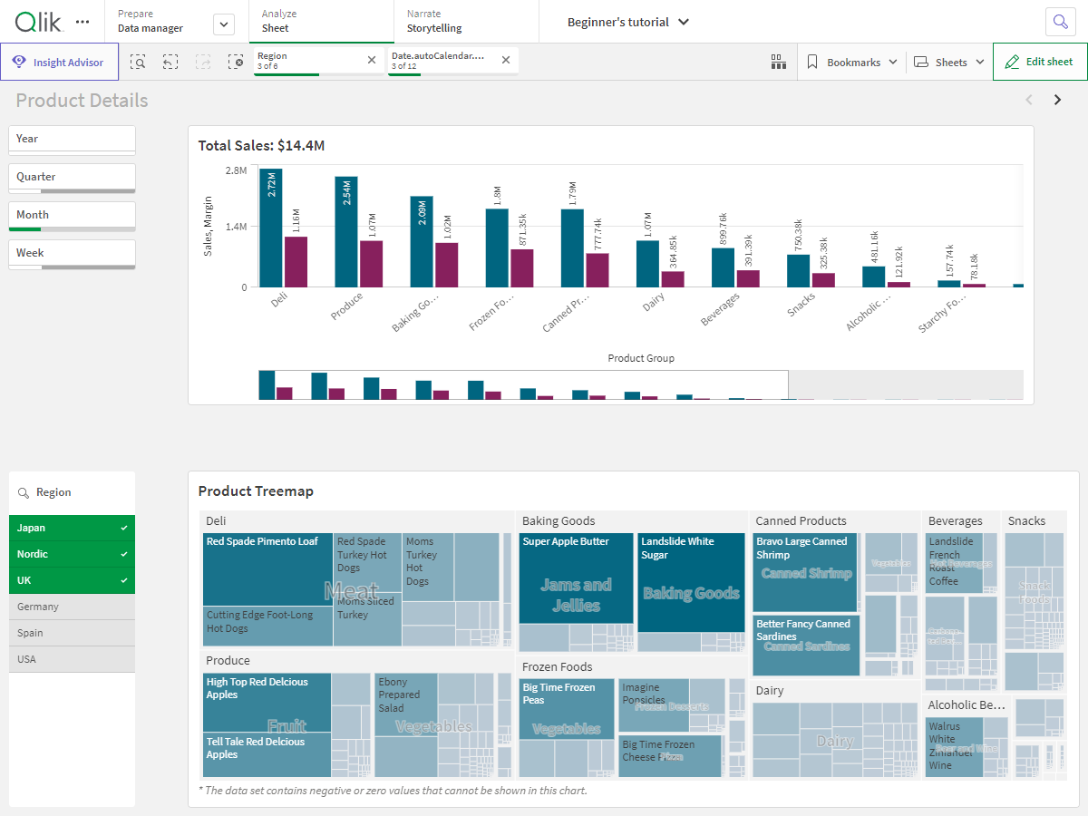Screen dimensions: 1088x816
Task: Select High Top Red Delcious Apples tile
Action: pyautogui.click(x=267, y=703)
